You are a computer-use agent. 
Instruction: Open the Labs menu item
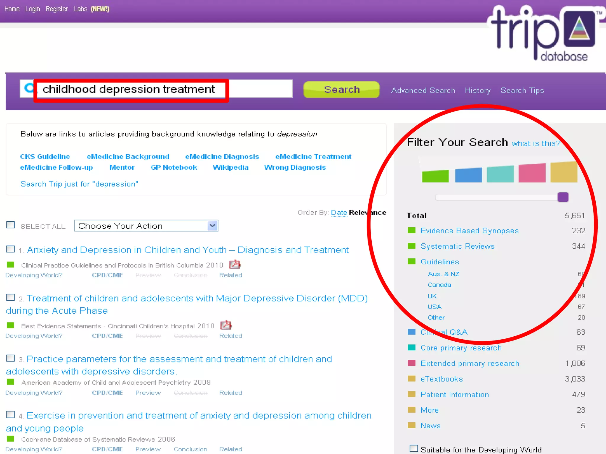pyautogui.click(x=80, y=9)
